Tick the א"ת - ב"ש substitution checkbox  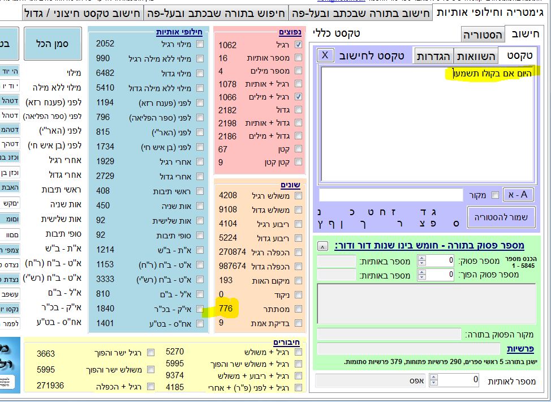200,249
